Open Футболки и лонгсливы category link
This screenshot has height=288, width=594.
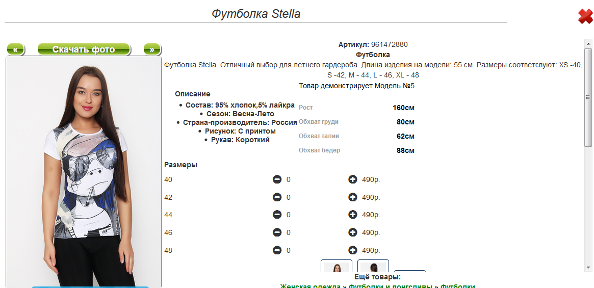390,286
